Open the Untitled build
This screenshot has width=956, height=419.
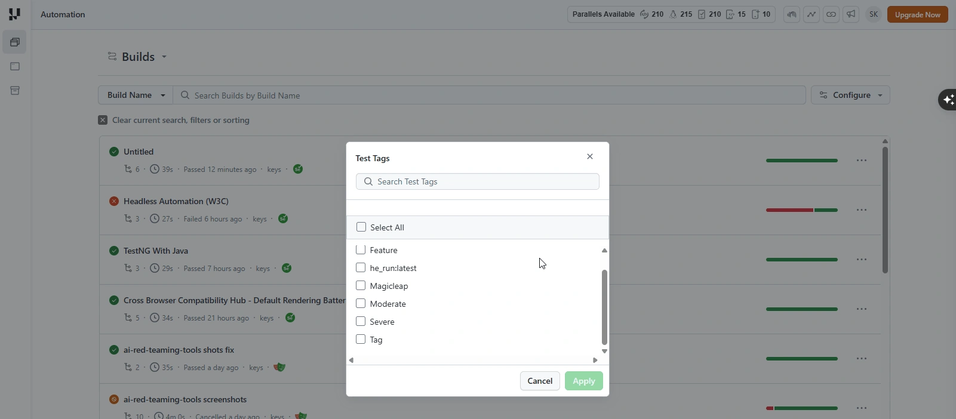[139, 152]
